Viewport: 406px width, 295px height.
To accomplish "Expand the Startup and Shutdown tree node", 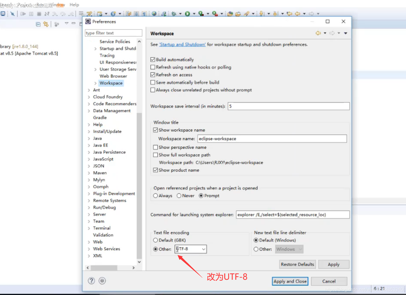I will pyautogui.click(x=96, y=49).
